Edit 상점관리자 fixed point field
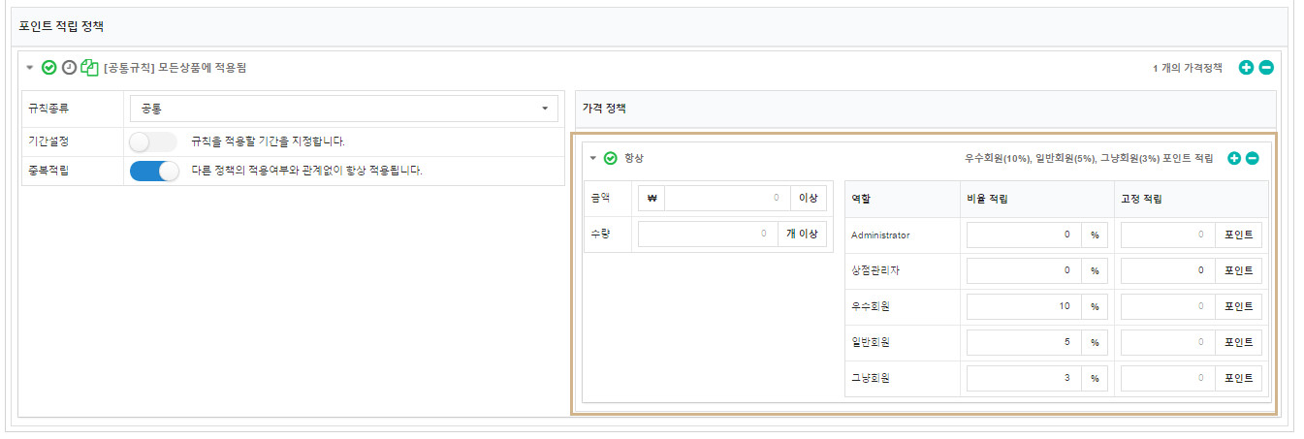 (1168, 270)
